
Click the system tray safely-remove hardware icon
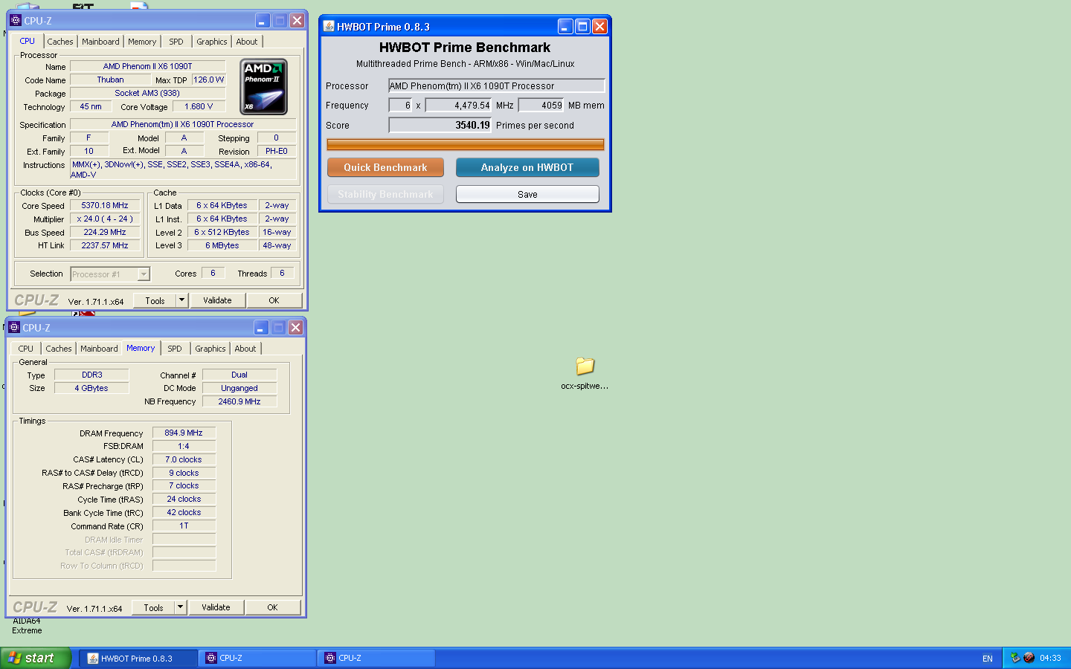point(1015,658)
